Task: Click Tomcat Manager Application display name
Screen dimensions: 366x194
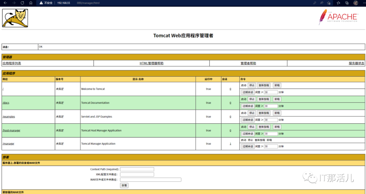Action: coord(98,144)
